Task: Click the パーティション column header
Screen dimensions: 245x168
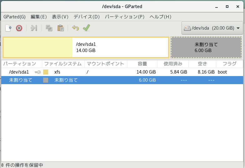Action: (x=22, y=64)
